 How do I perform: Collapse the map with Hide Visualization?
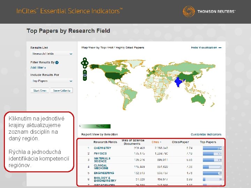(206, 48)
